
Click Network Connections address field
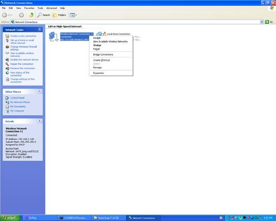(x=135, y=22)
